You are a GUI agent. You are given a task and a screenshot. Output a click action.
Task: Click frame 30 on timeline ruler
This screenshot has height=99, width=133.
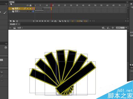(71, 5)
